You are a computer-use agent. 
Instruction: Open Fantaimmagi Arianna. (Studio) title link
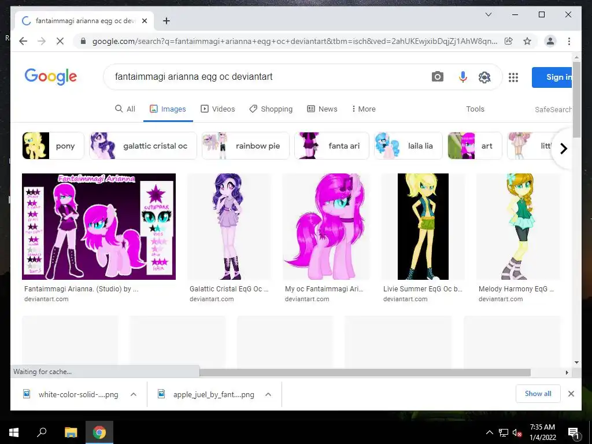pos(81,289)
